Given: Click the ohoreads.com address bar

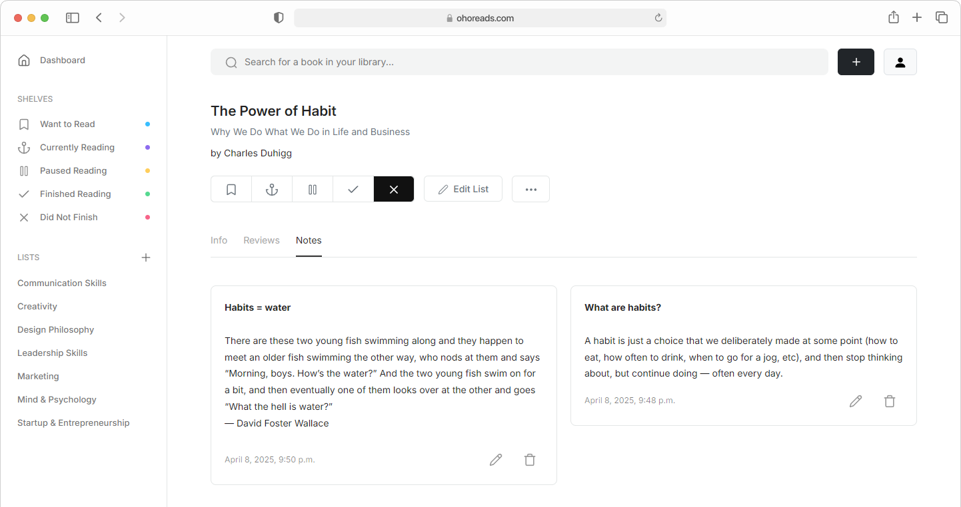Looking at the screenshot, I should (x=480, y=18).
